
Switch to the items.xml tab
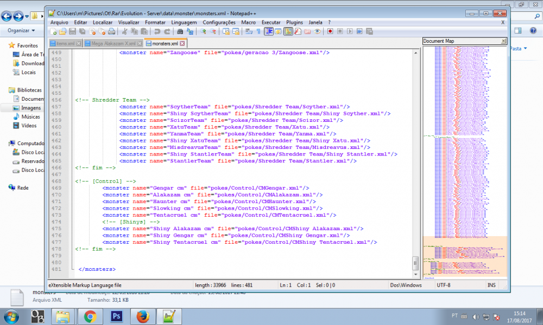pos(65,43)
